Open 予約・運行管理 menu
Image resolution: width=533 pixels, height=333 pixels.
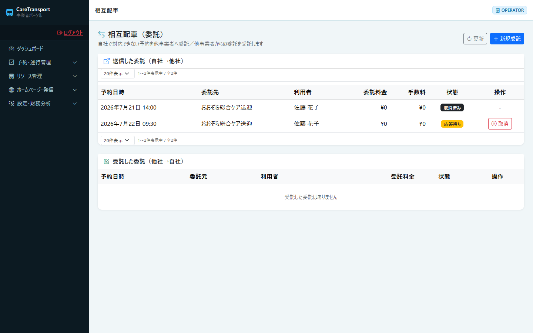click(34, 62)
